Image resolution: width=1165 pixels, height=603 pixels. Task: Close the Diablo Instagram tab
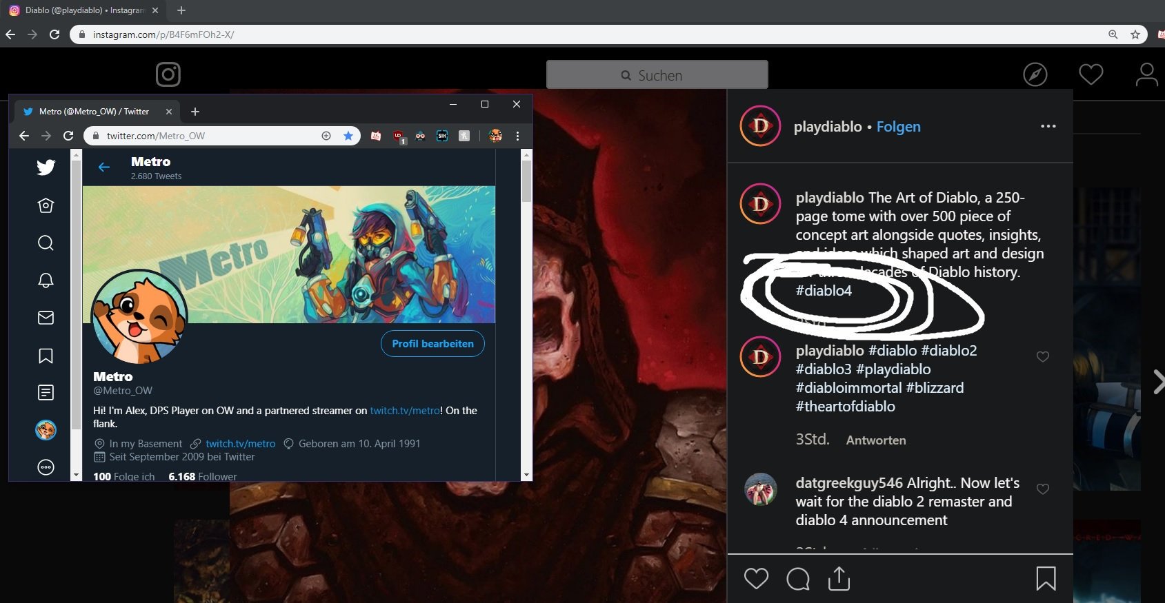(155, 10)
